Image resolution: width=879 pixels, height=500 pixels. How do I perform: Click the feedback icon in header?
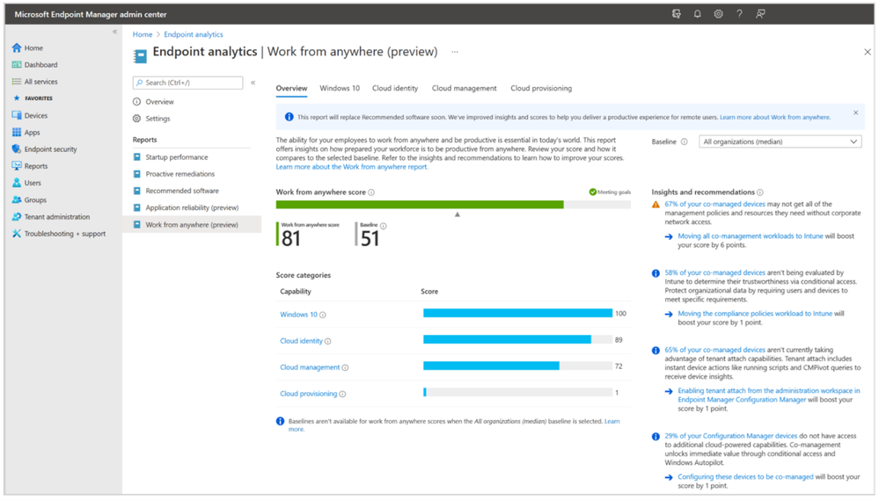pyautogui.click(x=761, y=14)
